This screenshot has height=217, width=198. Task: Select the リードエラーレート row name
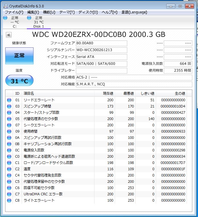pos(39,100)
